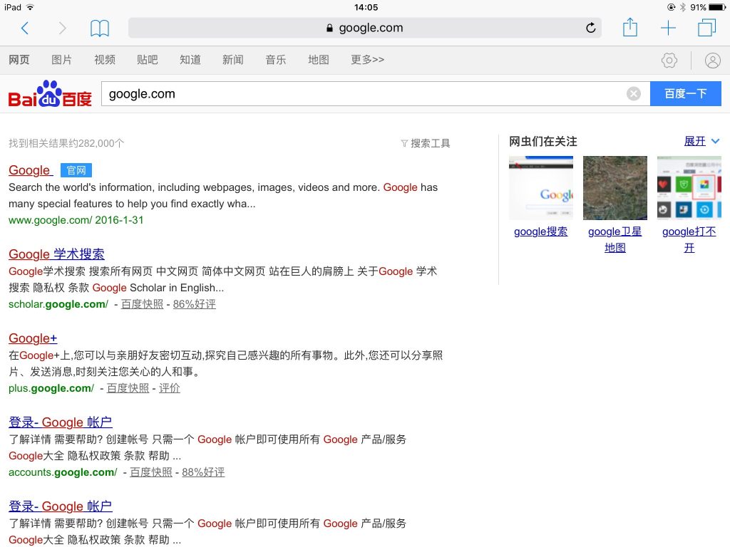The image size is (730, 547).
Task: Open the google卫星地图 thumbnail image
Action: click(x=615, y=188)
